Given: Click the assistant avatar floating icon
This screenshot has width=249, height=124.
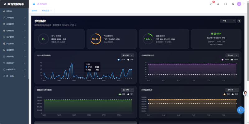Looking at the screenshot, I should tap(245, 93).
